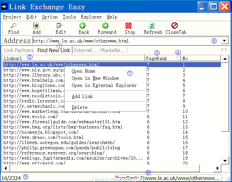Sort by the Linkurl column header
The width and height of the screenshot is (232, 182).
[x=74, y=58]
